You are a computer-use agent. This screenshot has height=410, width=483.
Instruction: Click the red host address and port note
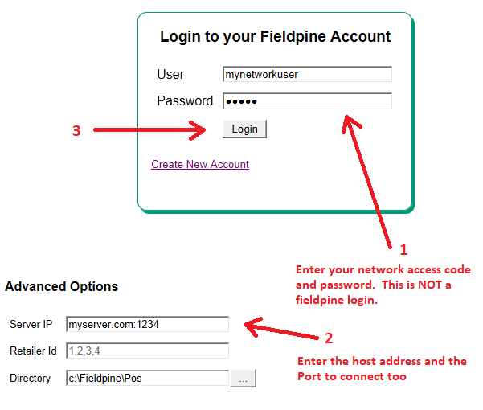pos(382,369)
